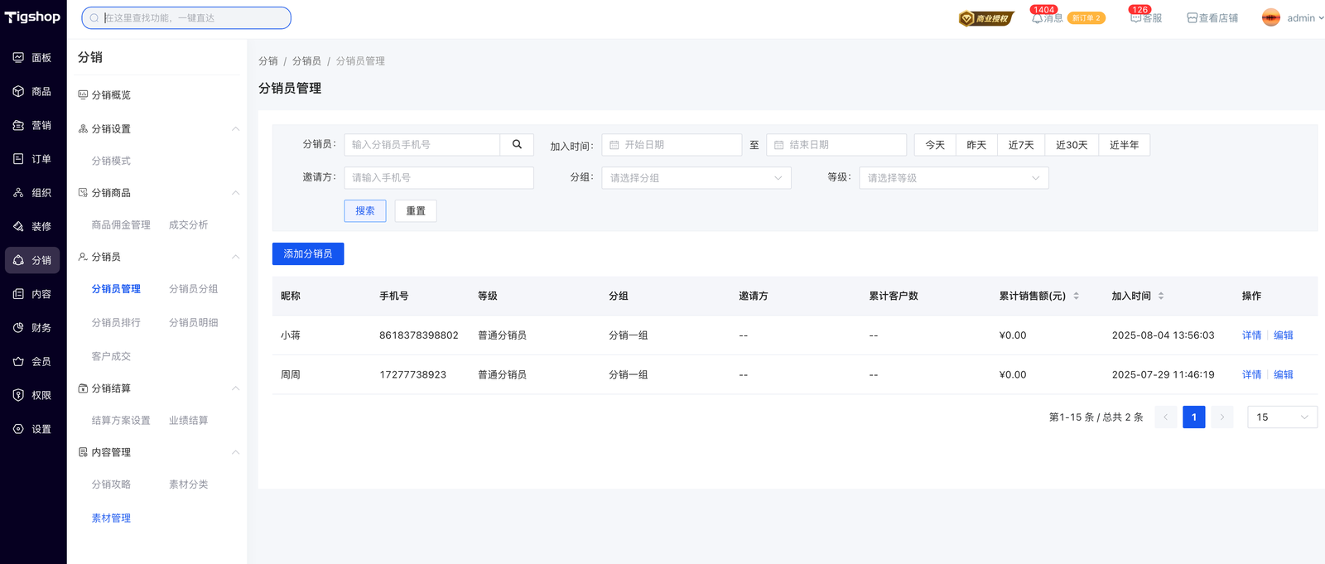
Task: Open the 商品 sidebar icon
Action: coord(18,92)
